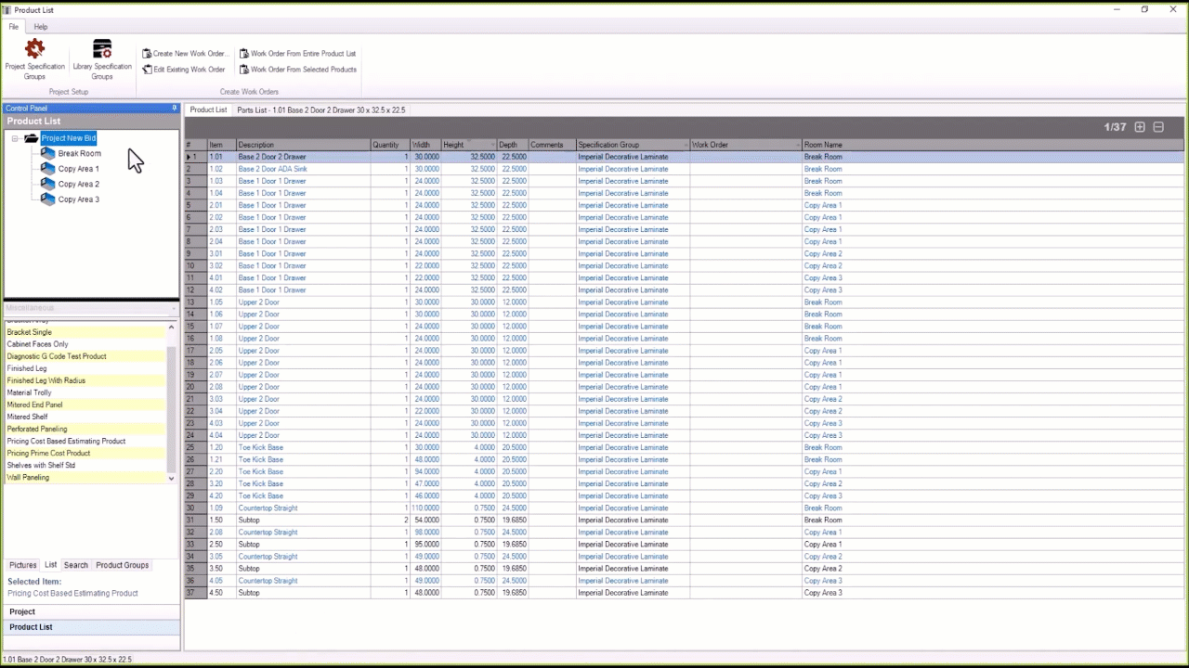Image resolution: width=1189 pixels, height=668 pixels.
Task: Open Library Specification Groups
Action: [102, 58]
